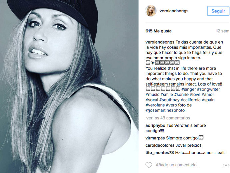Click the heart like icon
230x173 pixels.
(x=149, y=165)
